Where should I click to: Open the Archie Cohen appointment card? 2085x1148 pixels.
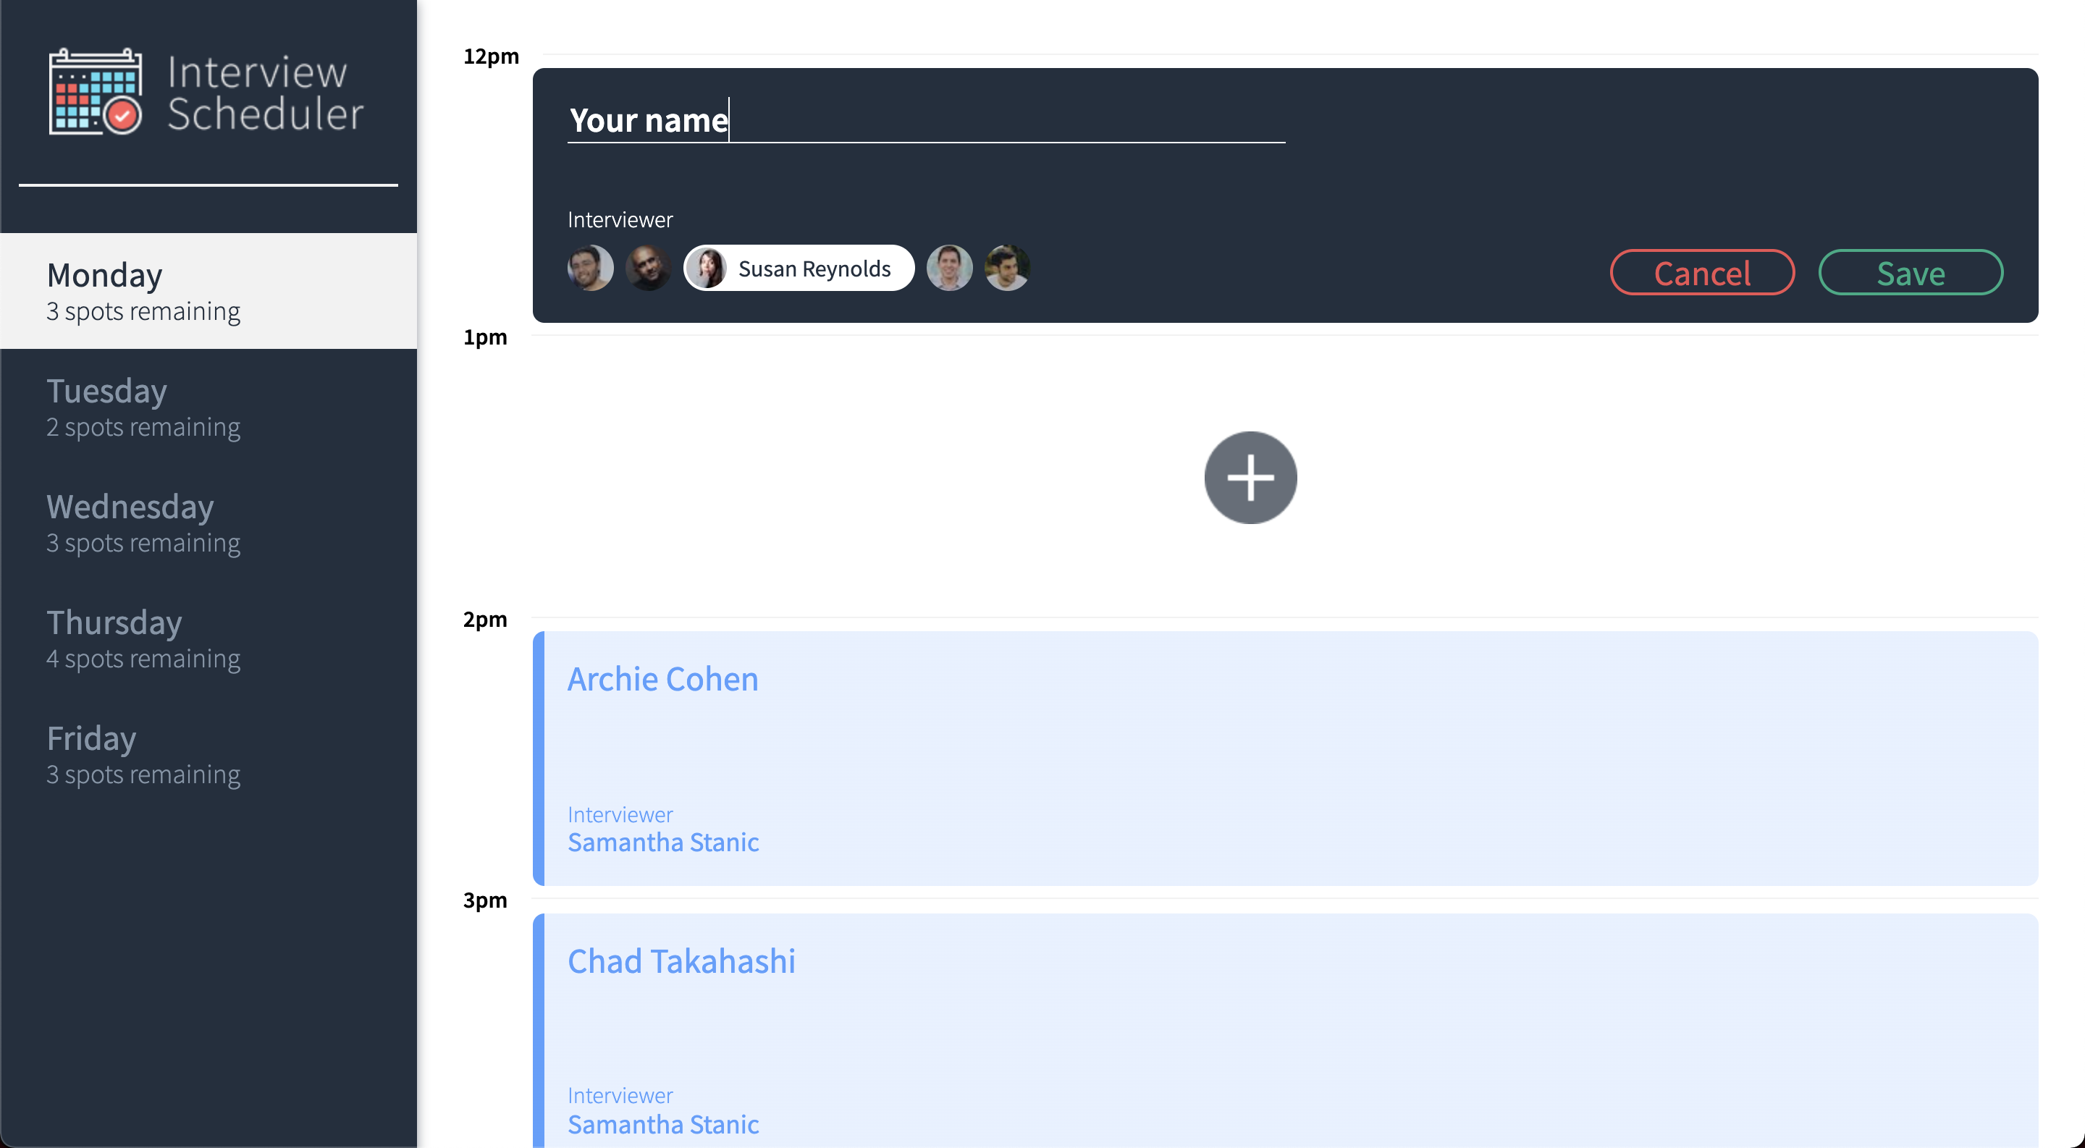pyautogui.click(x=1284, y=758)
